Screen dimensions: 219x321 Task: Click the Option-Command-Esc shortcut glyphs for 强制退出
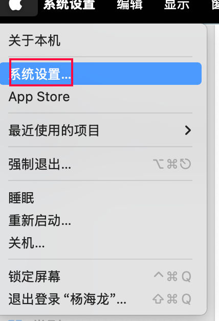[x=172, y=164]
